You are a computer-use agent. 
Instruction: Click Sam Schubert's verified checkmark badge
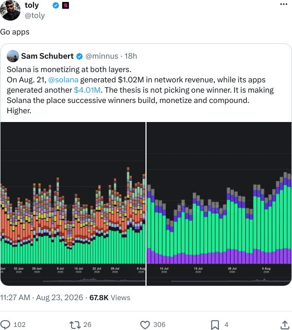[x=79, y=57]
